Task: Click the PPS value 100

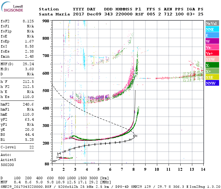Action: (179, 14)
